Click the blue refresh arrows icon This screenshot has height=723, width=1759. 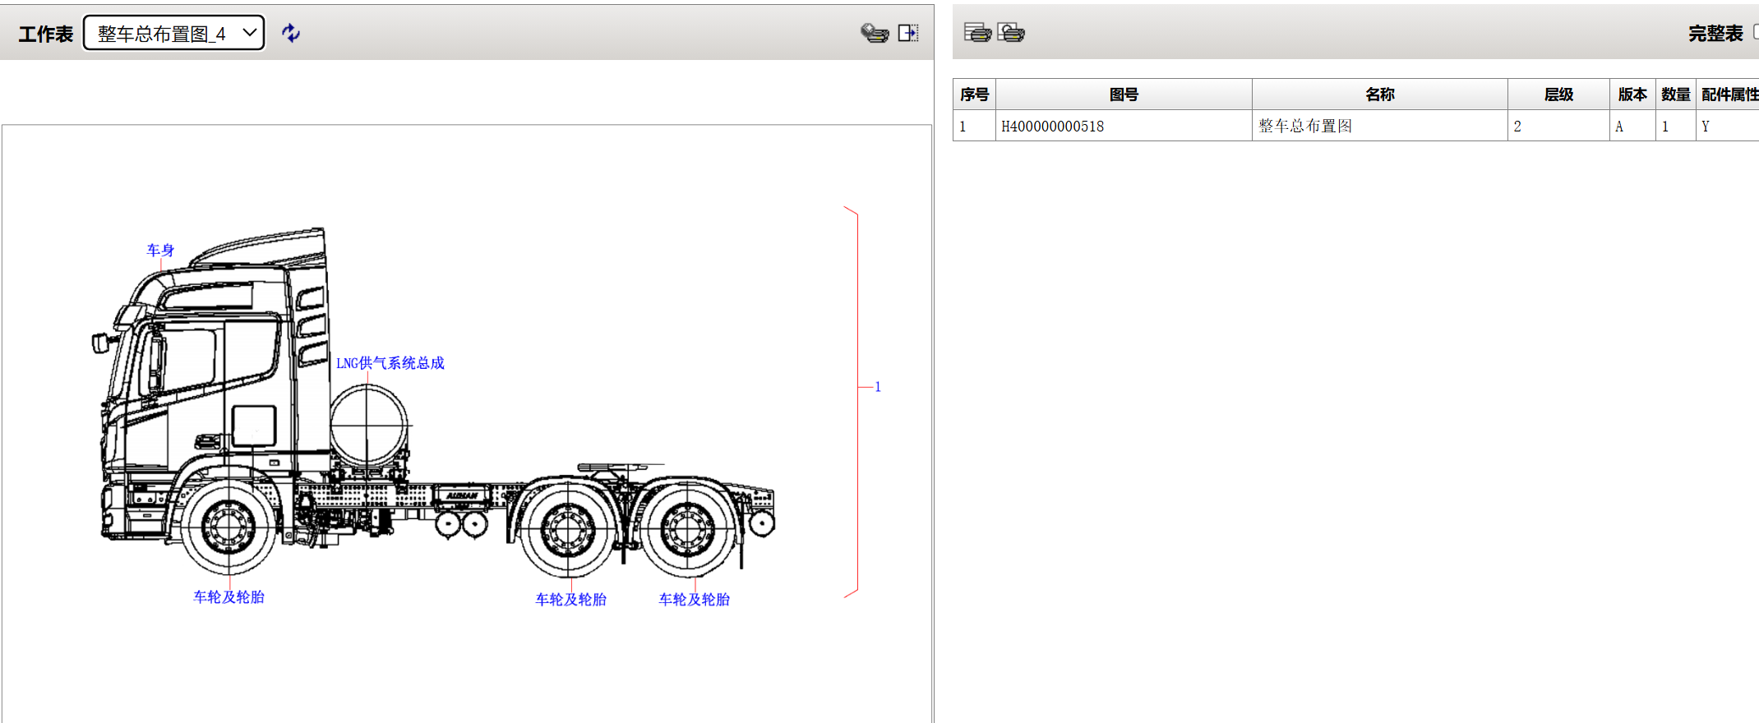(291, 33)
